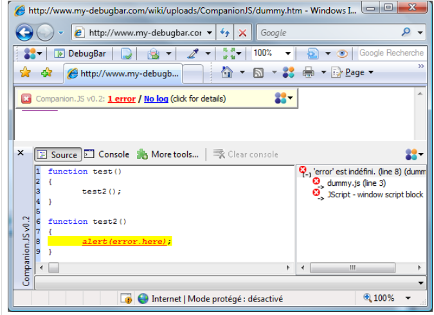Toggle the Source view button
434x315 pixels.
[57, 154]
